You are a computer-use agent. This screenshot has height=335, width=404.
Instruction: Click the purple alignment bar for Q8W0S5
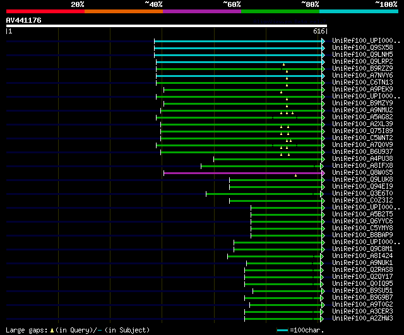point(242,173)
